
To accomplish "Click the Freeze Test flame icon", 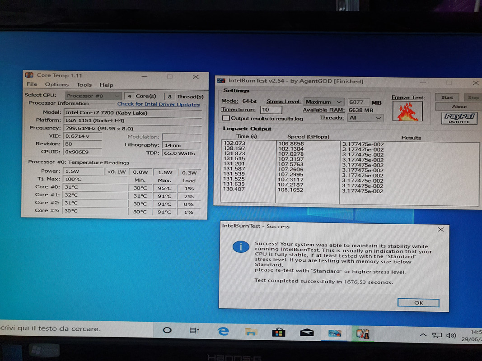I will pos(407,111).
